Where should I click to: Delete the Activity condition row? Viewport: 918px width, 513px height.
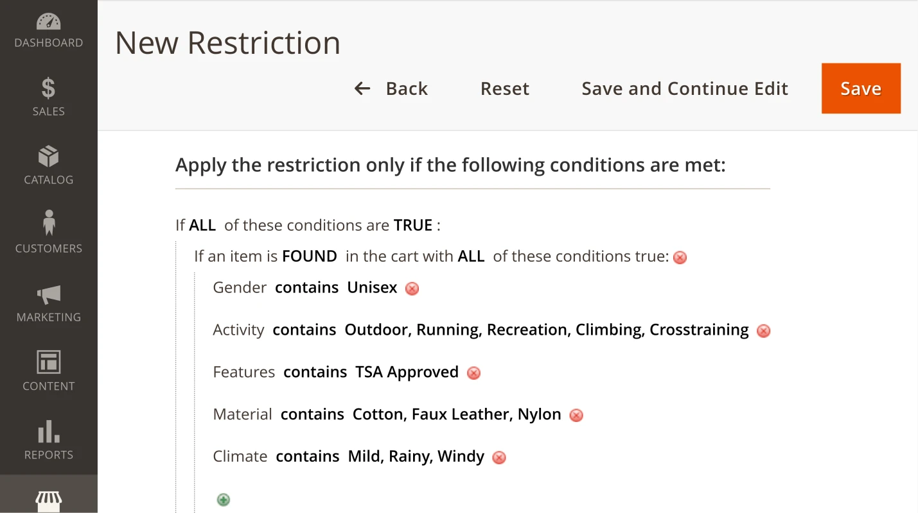coord(763,331)
